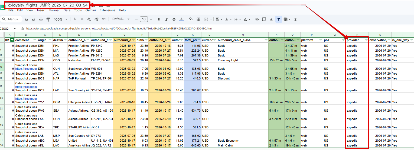The image size is (414, 150).
Task: Toggle italic formatting
Action: (167, 19)
